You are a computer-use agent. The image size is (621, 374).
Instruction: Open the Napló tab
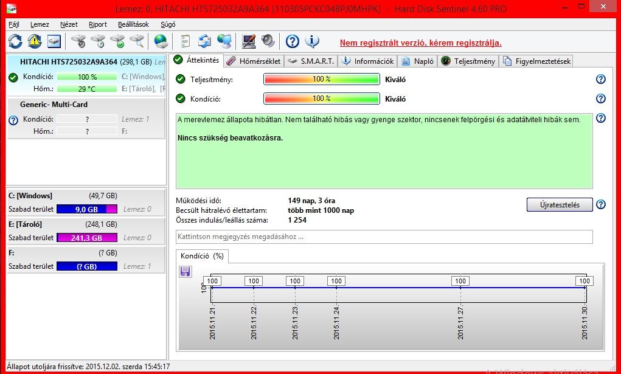(x=418, y=61)
